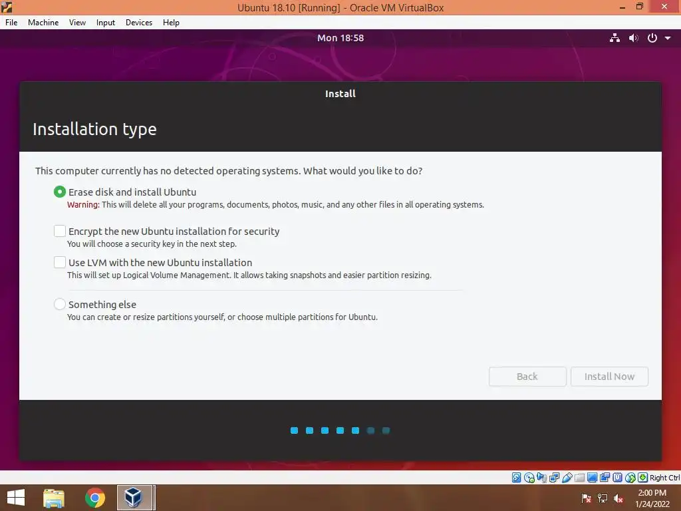The height and width of the screenshot is (511, 681).
Task: Select the Something else radio option
Action: [x=59, y=303]
